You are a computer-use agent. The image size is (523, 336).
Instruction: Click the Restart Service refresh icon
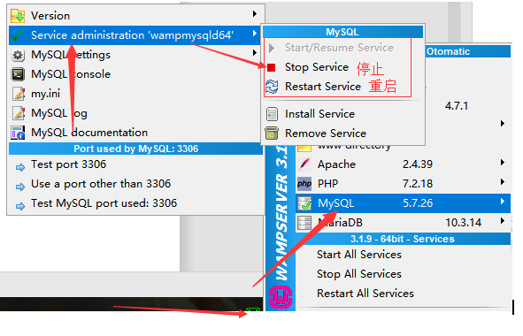tap(272, 87)
